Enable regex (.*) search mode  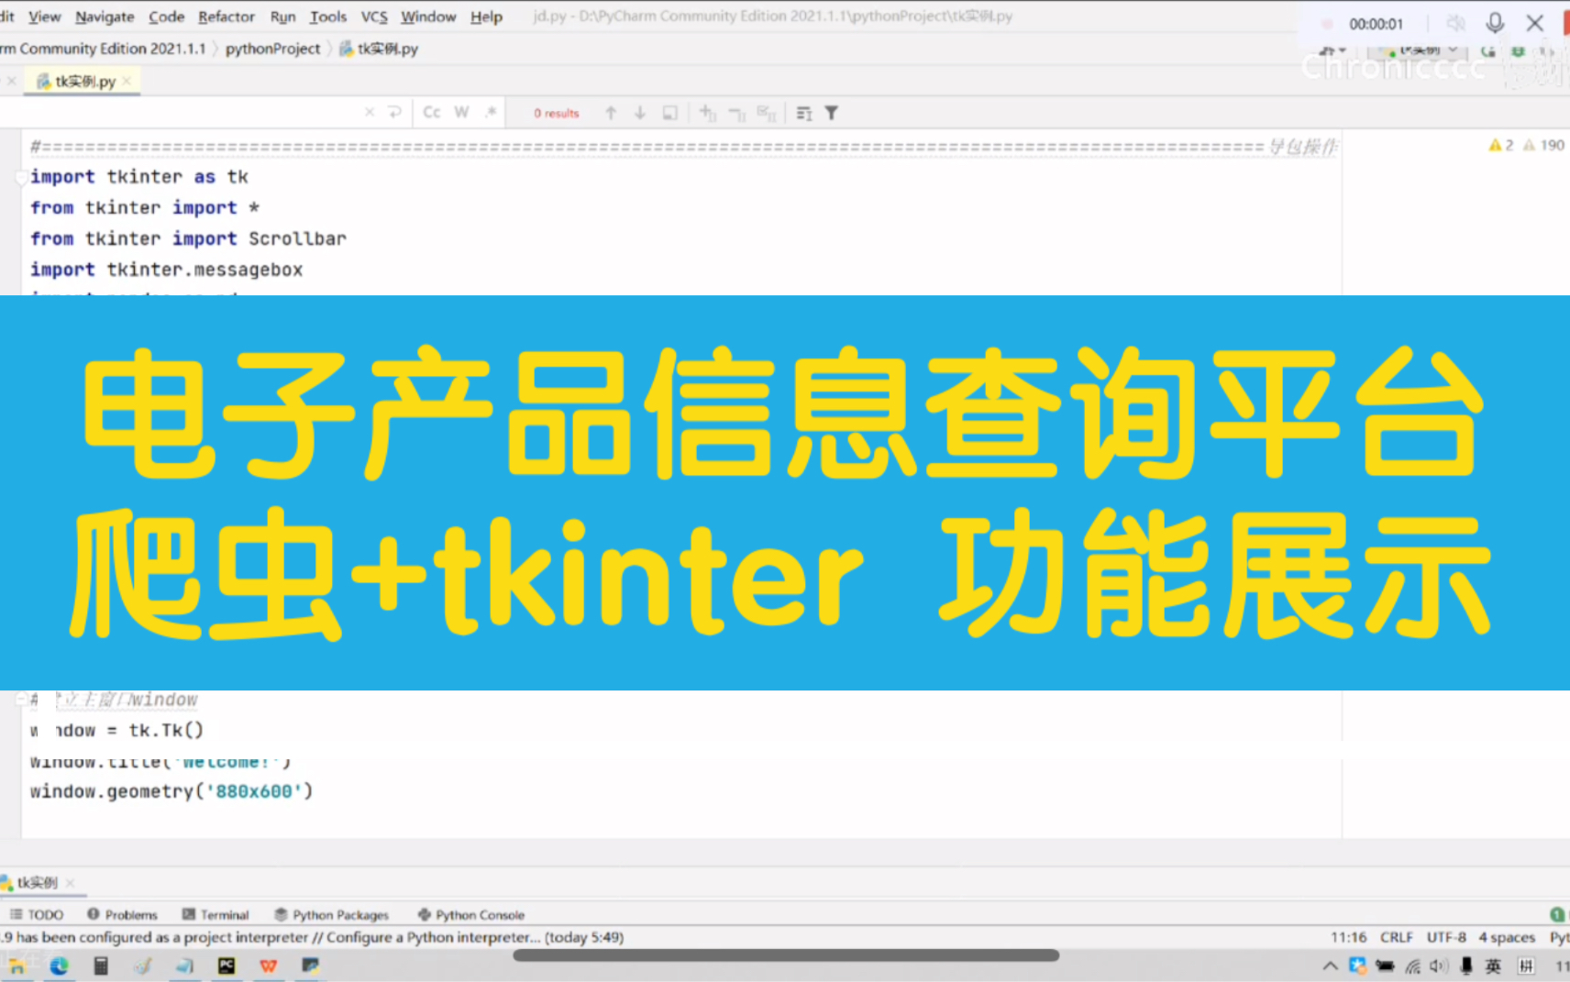point(492,111)
